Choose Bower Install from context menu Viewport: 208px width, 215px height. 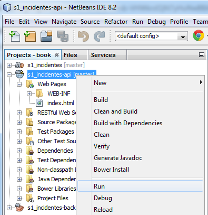140,170
